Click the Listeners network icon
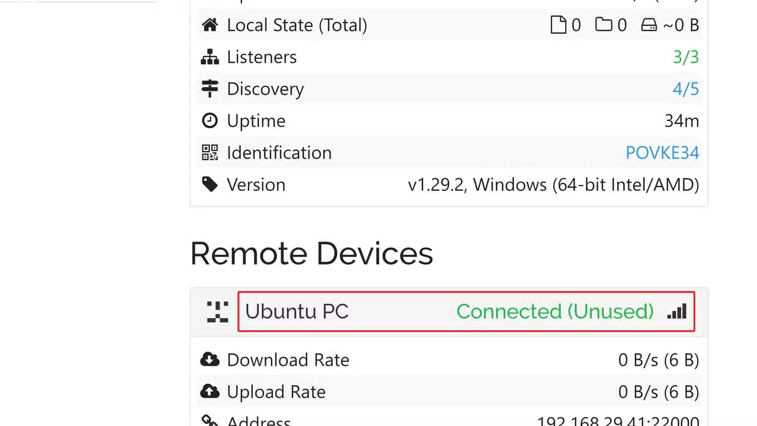 click(x=209, y=57)
